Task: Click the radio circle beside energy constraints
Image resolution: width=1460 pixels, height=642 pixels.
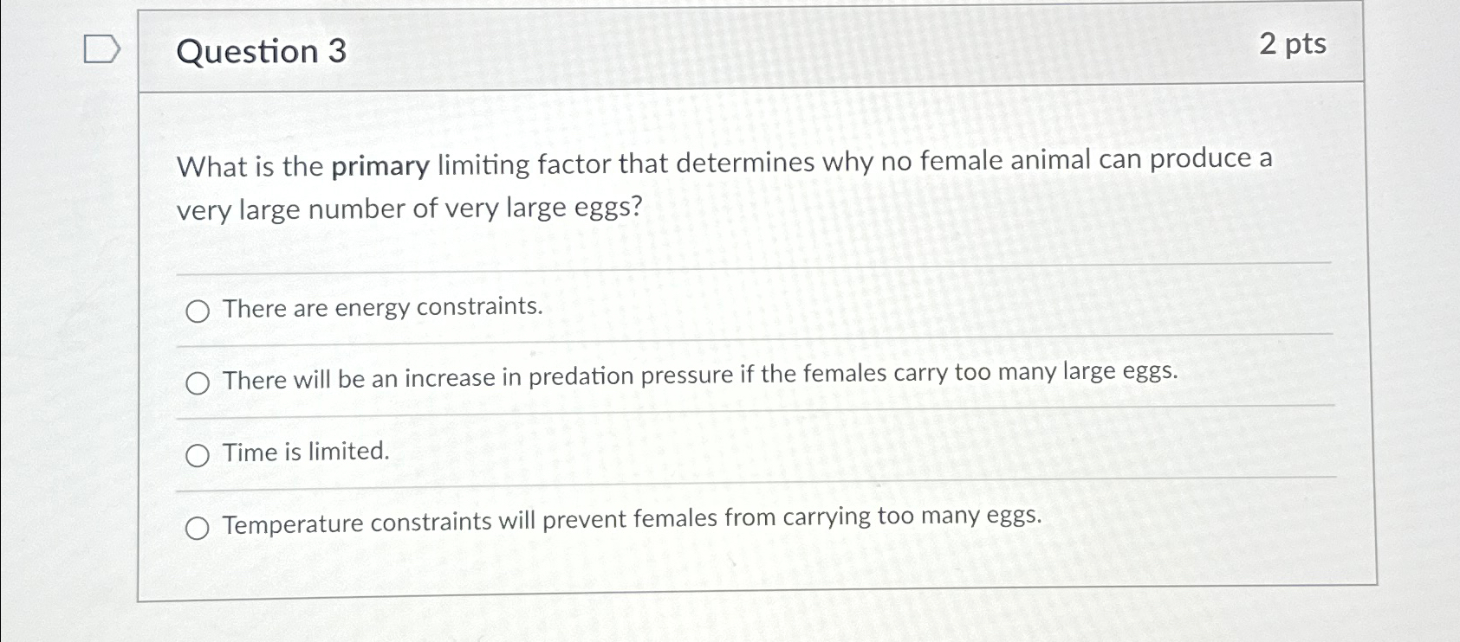Action: 198,310
